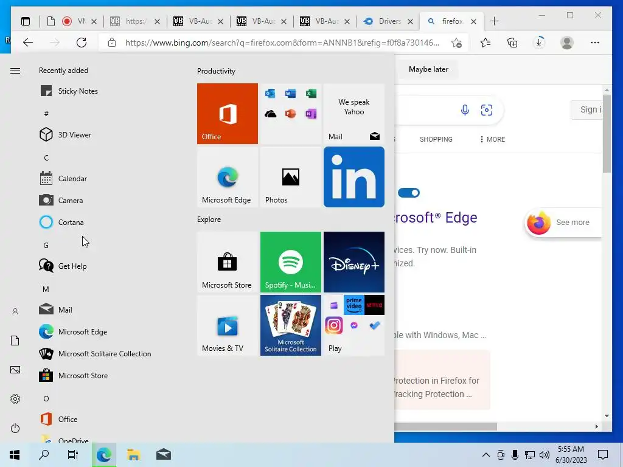Close the firefox.com search tab
623x467 pixels.
pos(473,21)
